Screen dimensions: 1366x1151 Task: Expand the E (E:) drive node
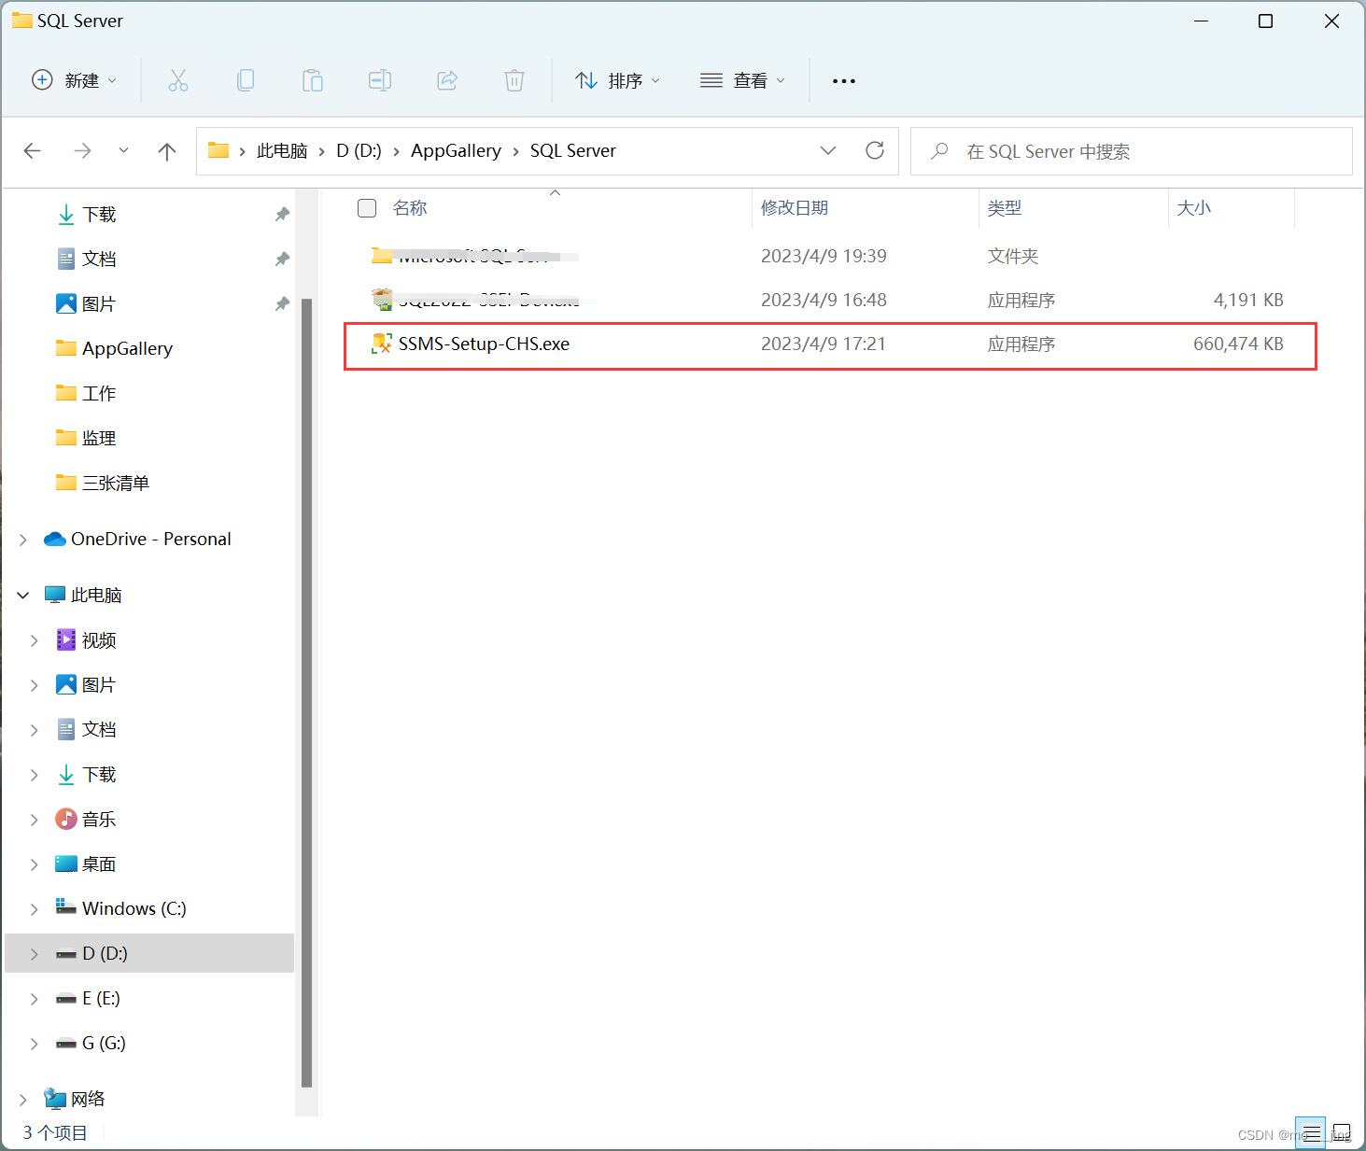[35, 999]
